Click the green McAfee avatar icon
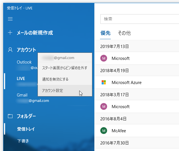 click(104, 131)
